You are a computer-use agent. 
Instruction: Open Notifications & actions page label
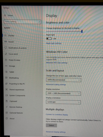click(x=18, y=48)
